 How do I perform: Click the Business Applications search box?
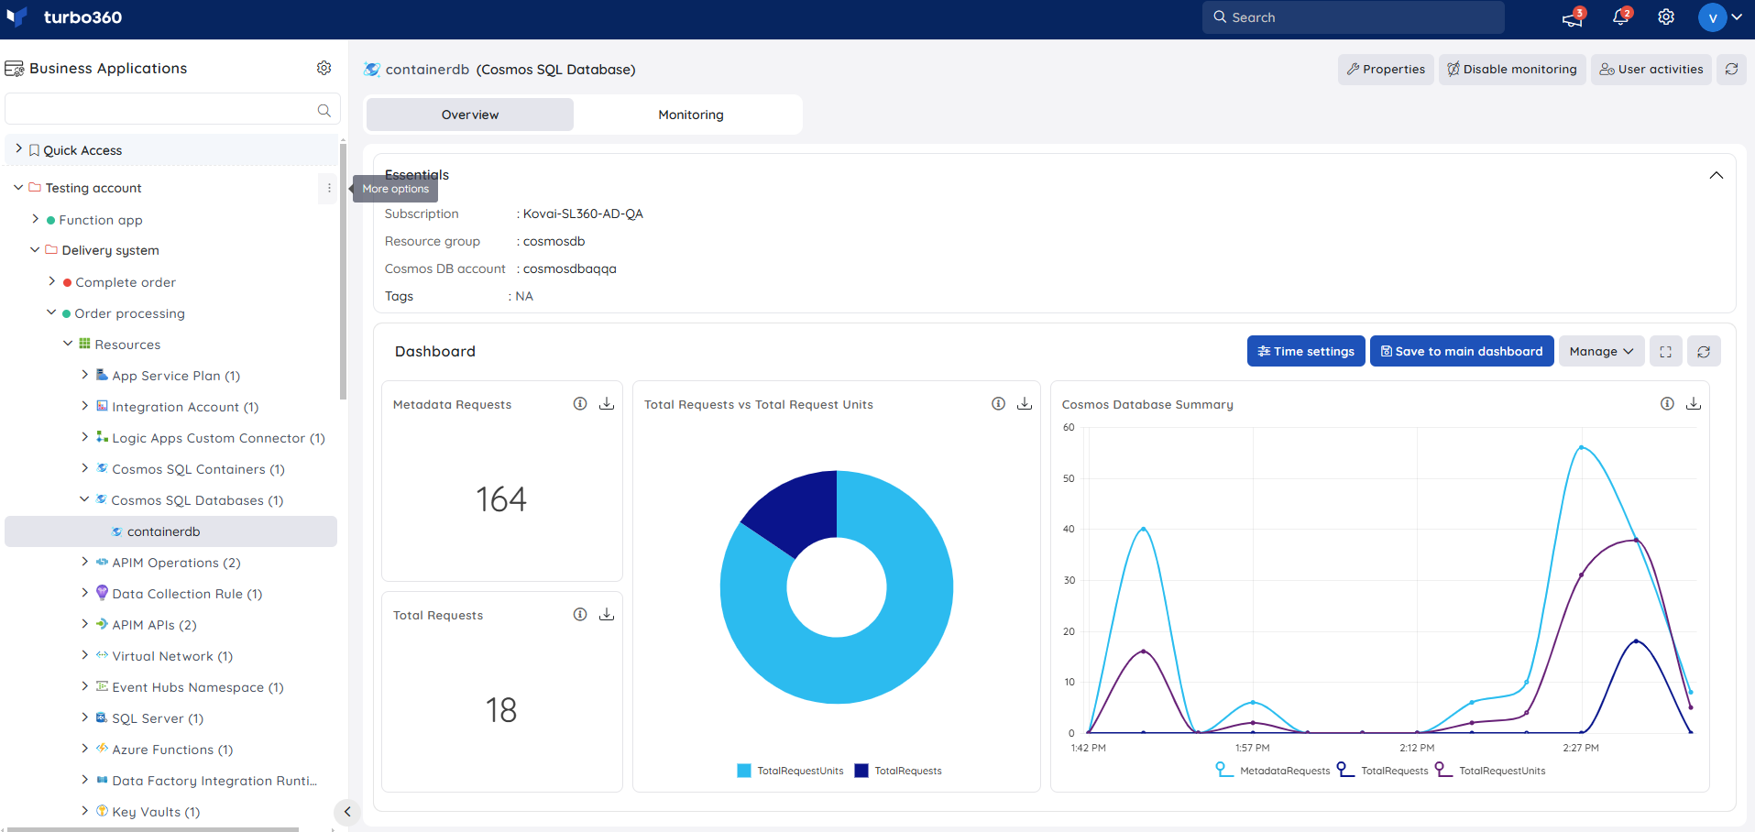coord(172,109)
